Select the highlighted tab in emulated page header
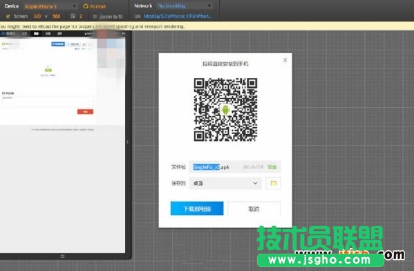 pyautogui.click(x=36, y=34)
